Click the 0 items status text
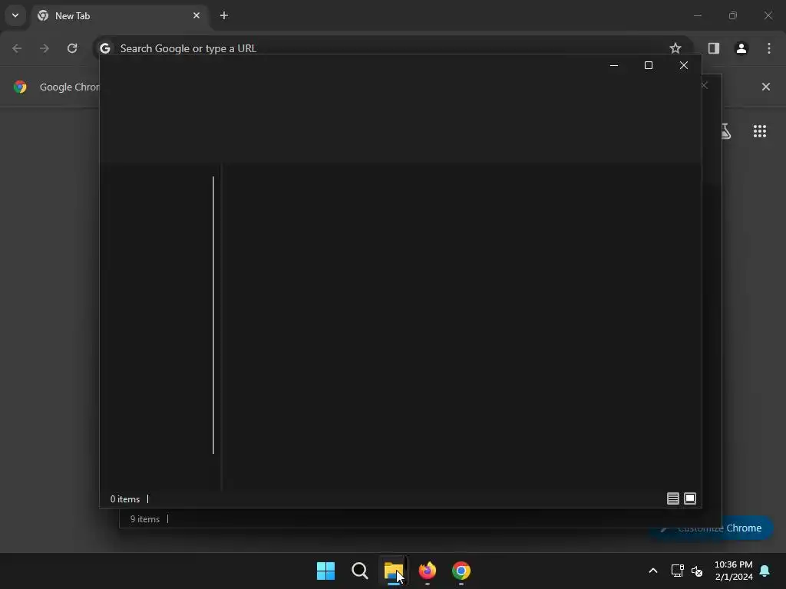Image resolution: width=786 pixels, height=589 pixels. pos(125,499)
